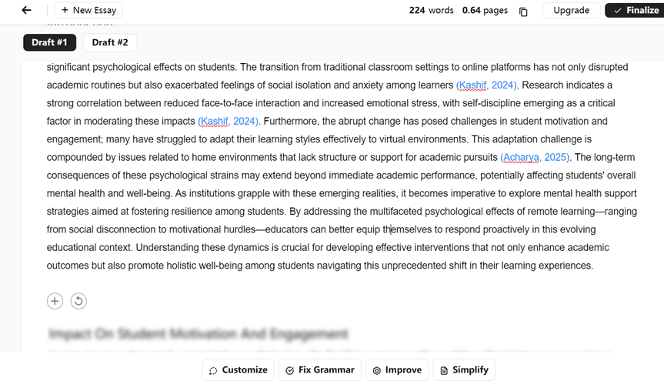Screen dimensions: 664x381
Task: Click blurred Impact On Student Motivation heading
Action: click(199, 334)
